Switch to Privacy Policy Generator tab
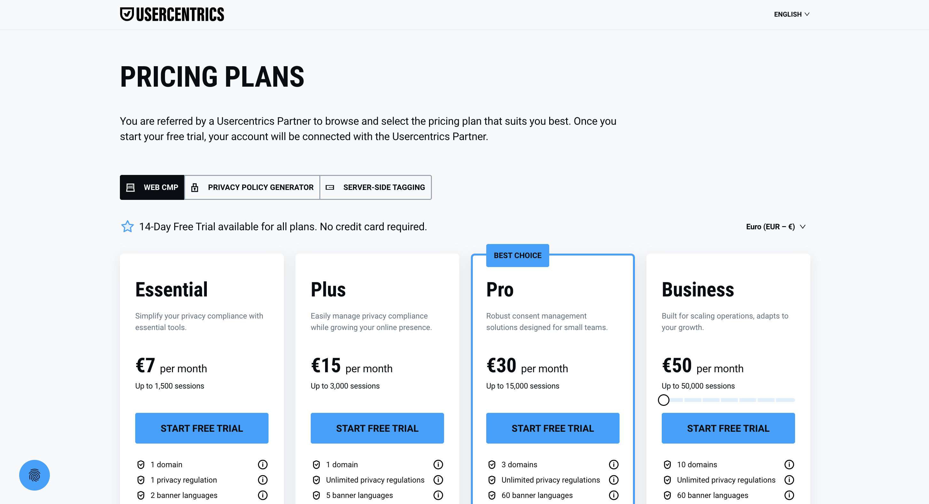 coord(252,187)
